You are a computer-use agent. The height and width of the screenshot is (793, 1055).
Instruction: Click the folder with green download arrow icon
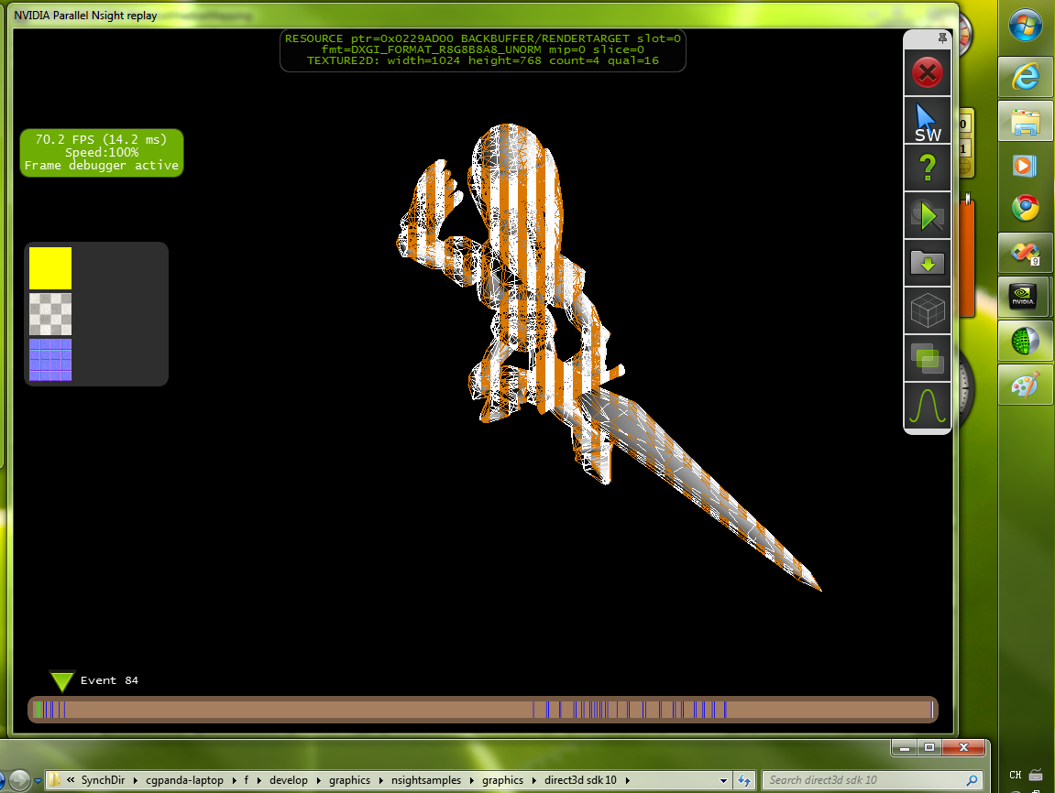[928, 263]
